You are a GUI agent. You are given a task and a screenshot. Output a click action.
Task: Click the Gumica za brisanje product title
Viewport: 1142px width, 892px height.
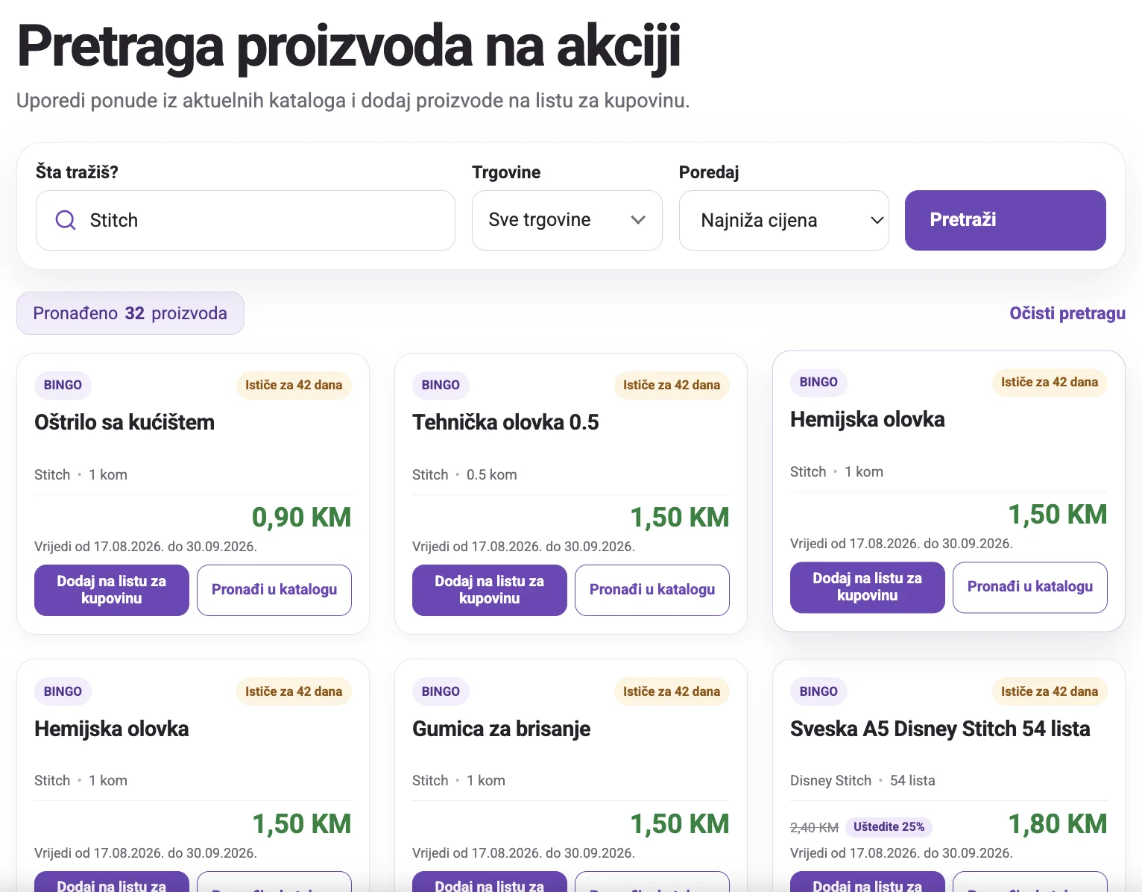(x=501, y=729)
